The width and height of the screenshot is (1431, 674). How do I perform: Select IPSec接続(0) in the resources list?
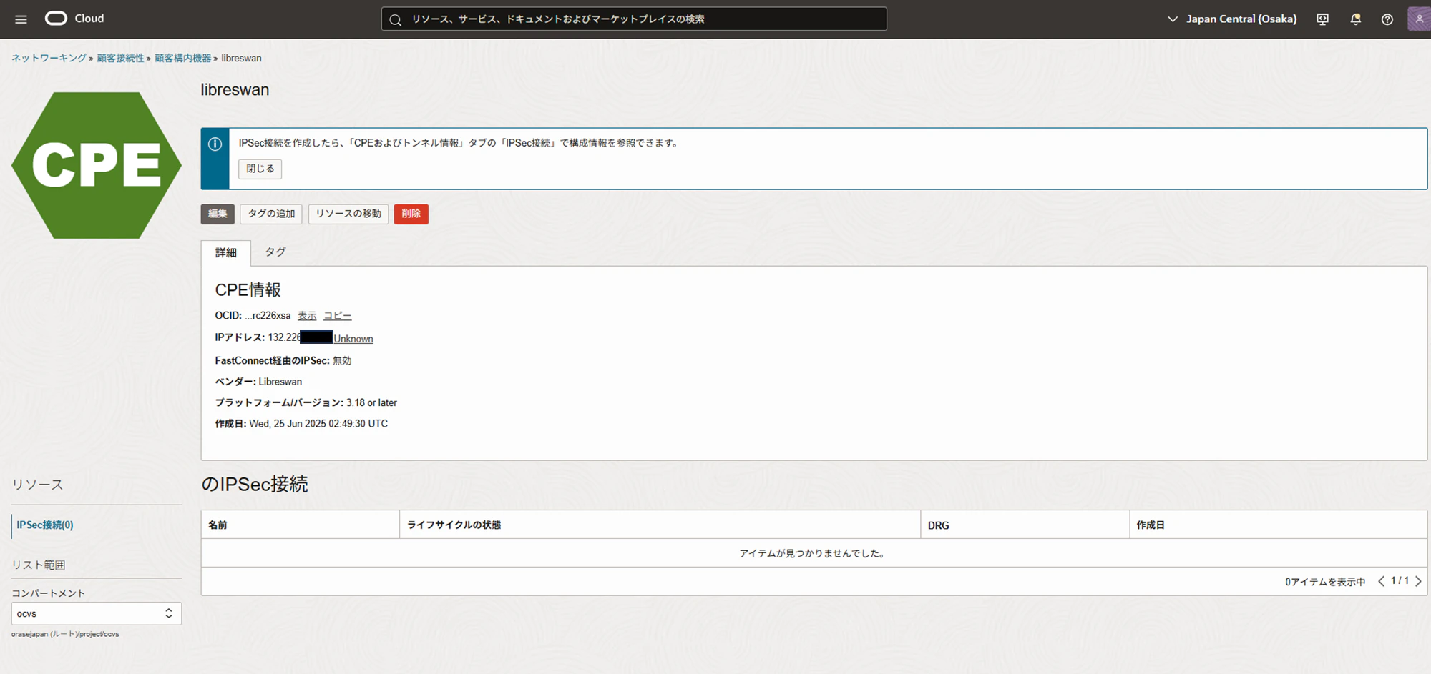pos(45,525)
